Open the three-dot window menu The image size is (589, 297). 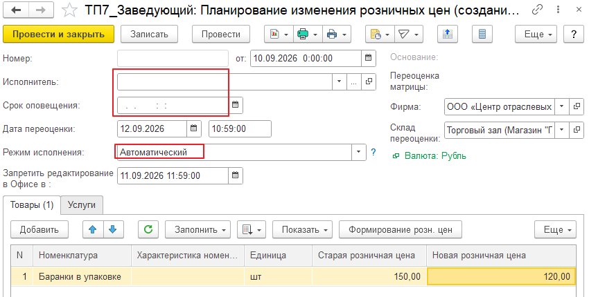point(559,10)
